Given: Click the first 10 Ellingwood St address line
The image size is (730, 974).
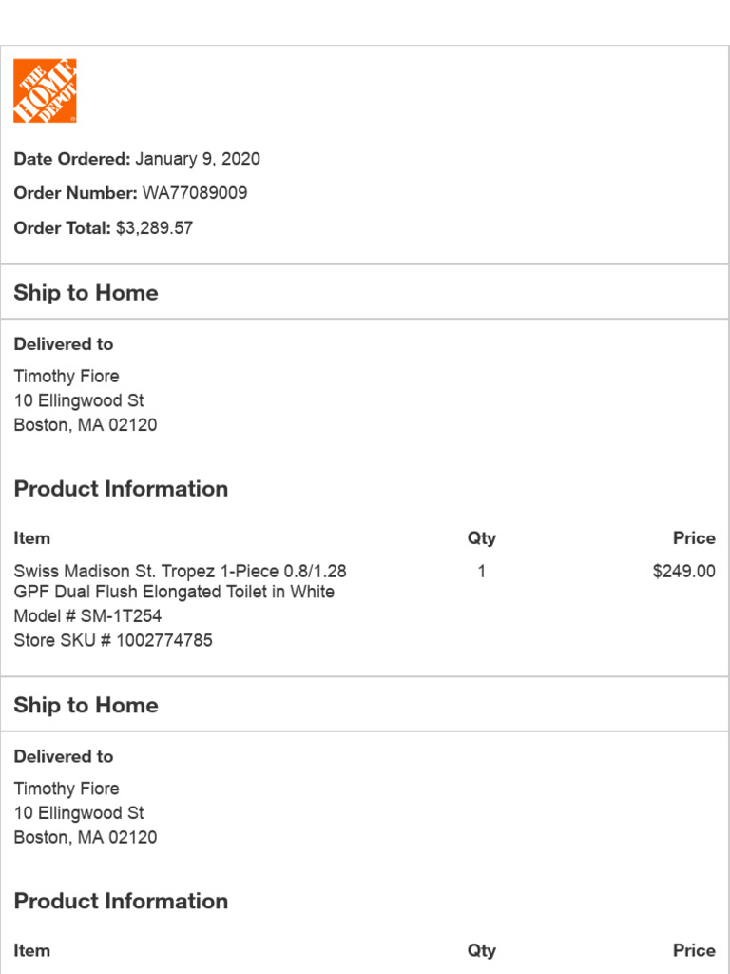Looking at the screenshot, I should 79,400.
